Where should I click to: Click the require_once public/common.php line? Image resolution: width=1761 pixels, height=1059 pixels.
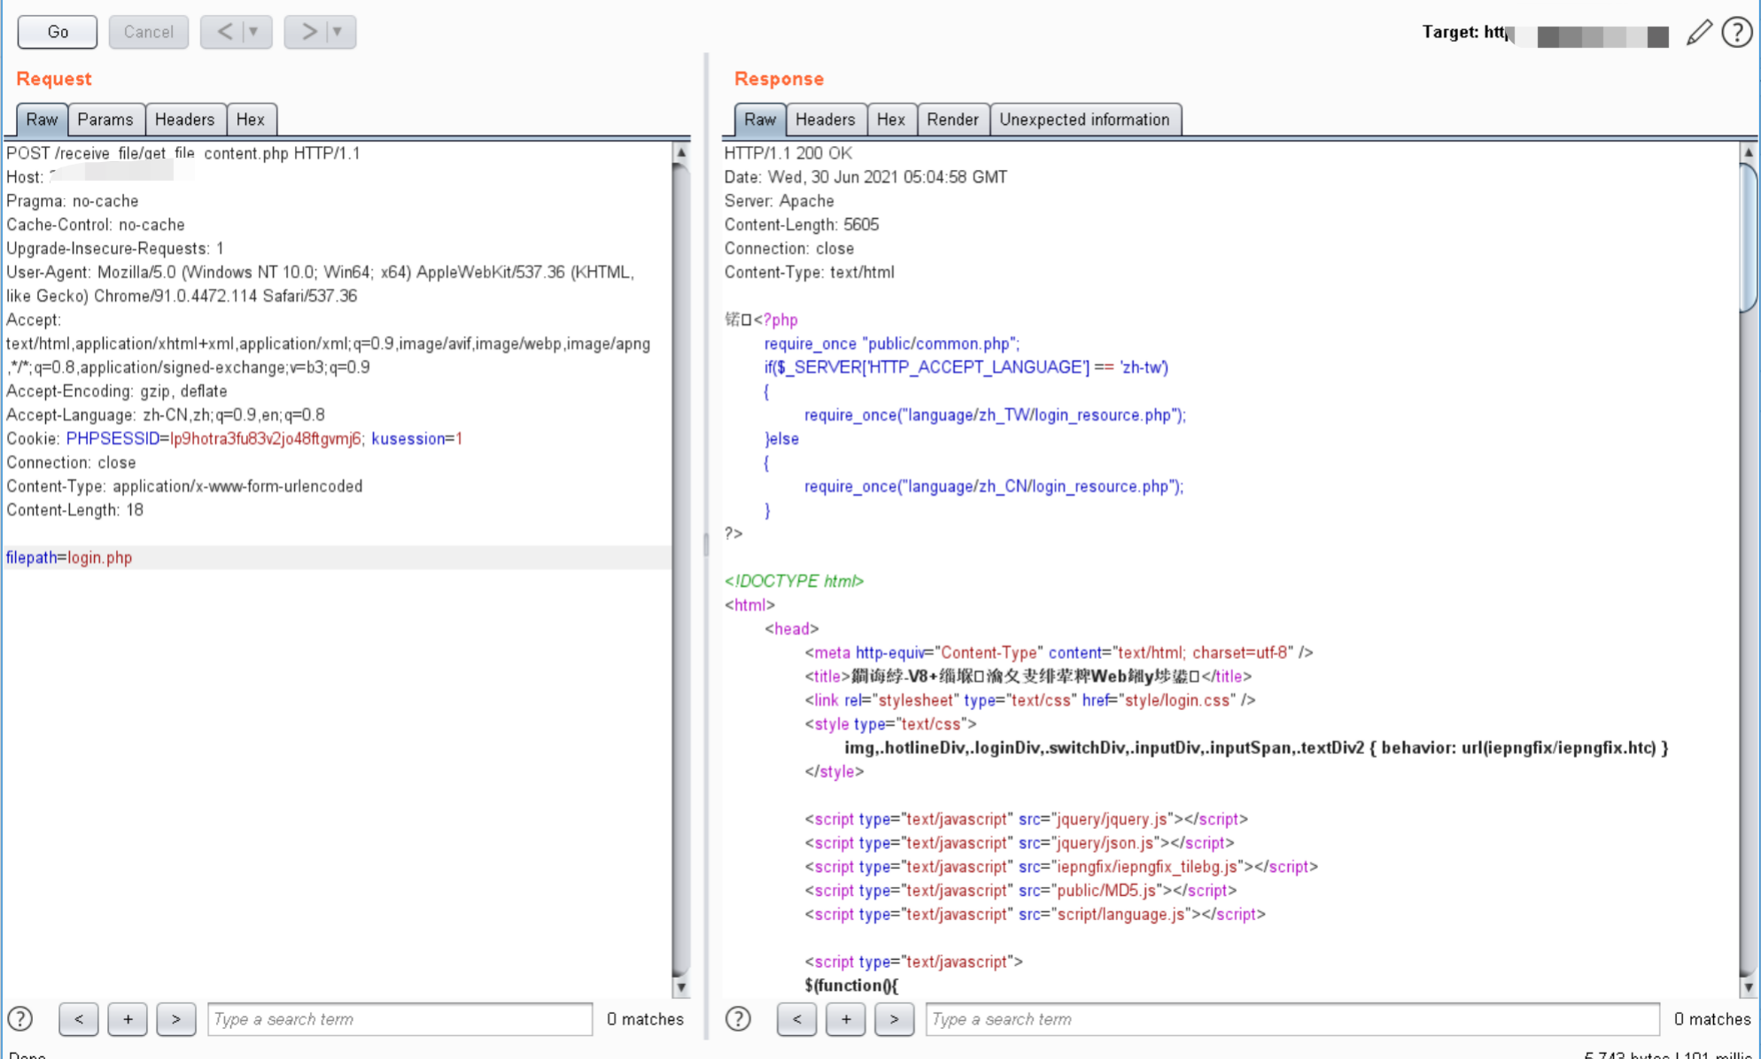coord(892,344)
